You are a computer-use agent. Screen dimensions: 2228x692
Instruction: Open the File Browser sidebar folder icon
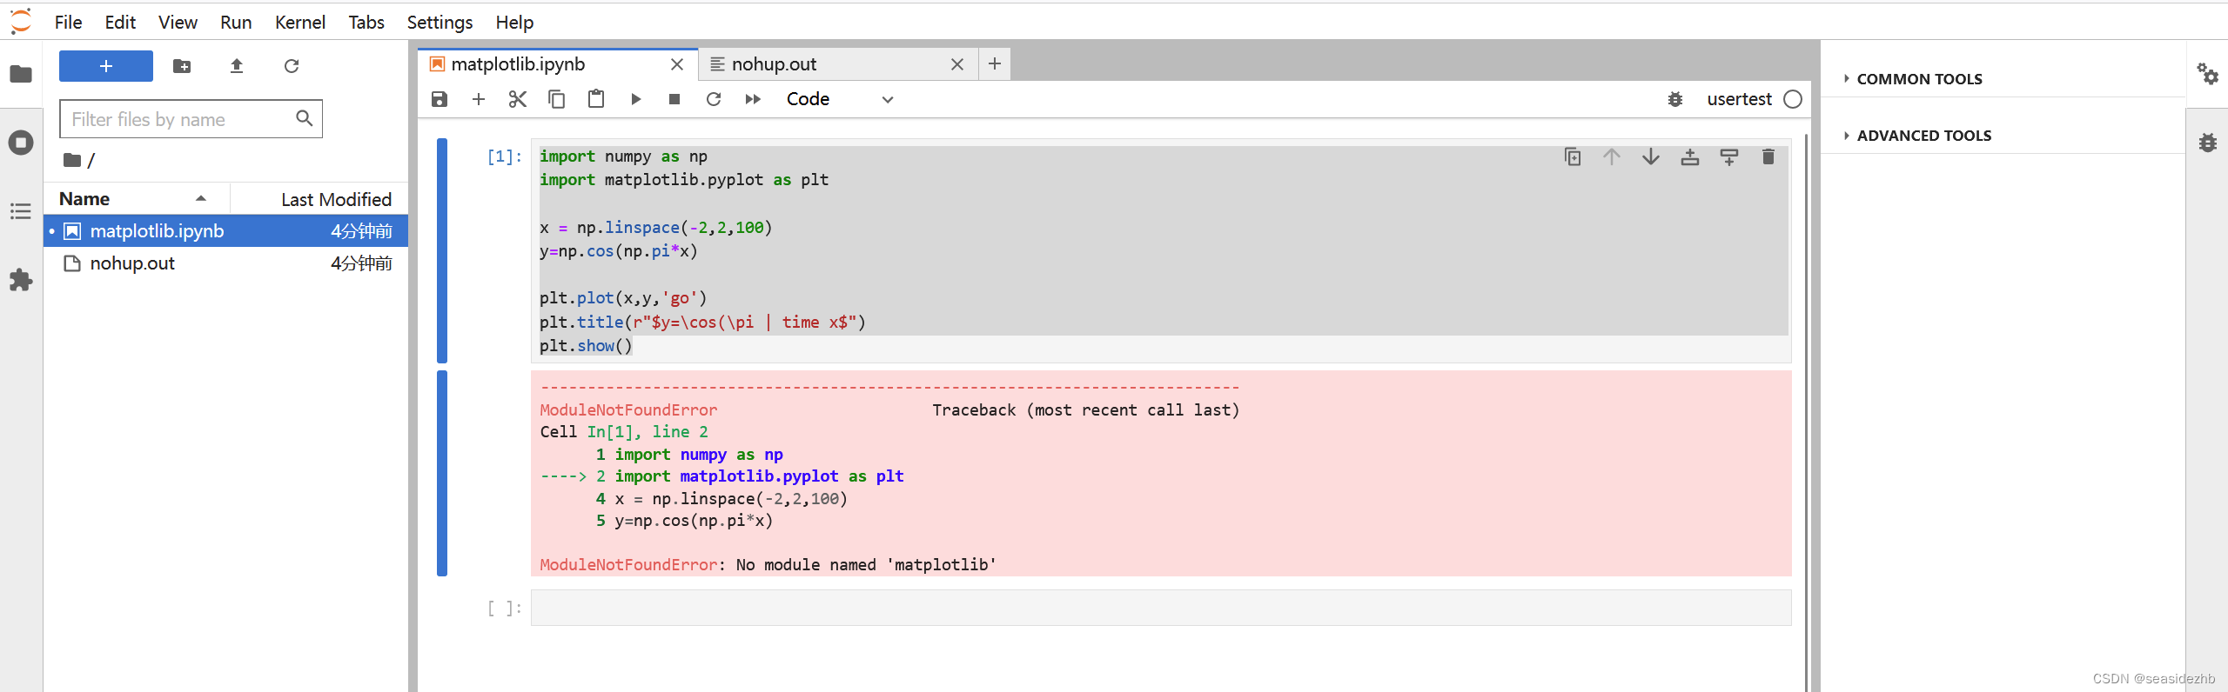[x=21, y=74]
